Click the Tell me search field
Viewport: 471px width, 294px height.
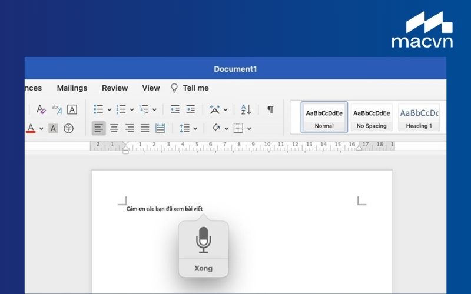196,88
